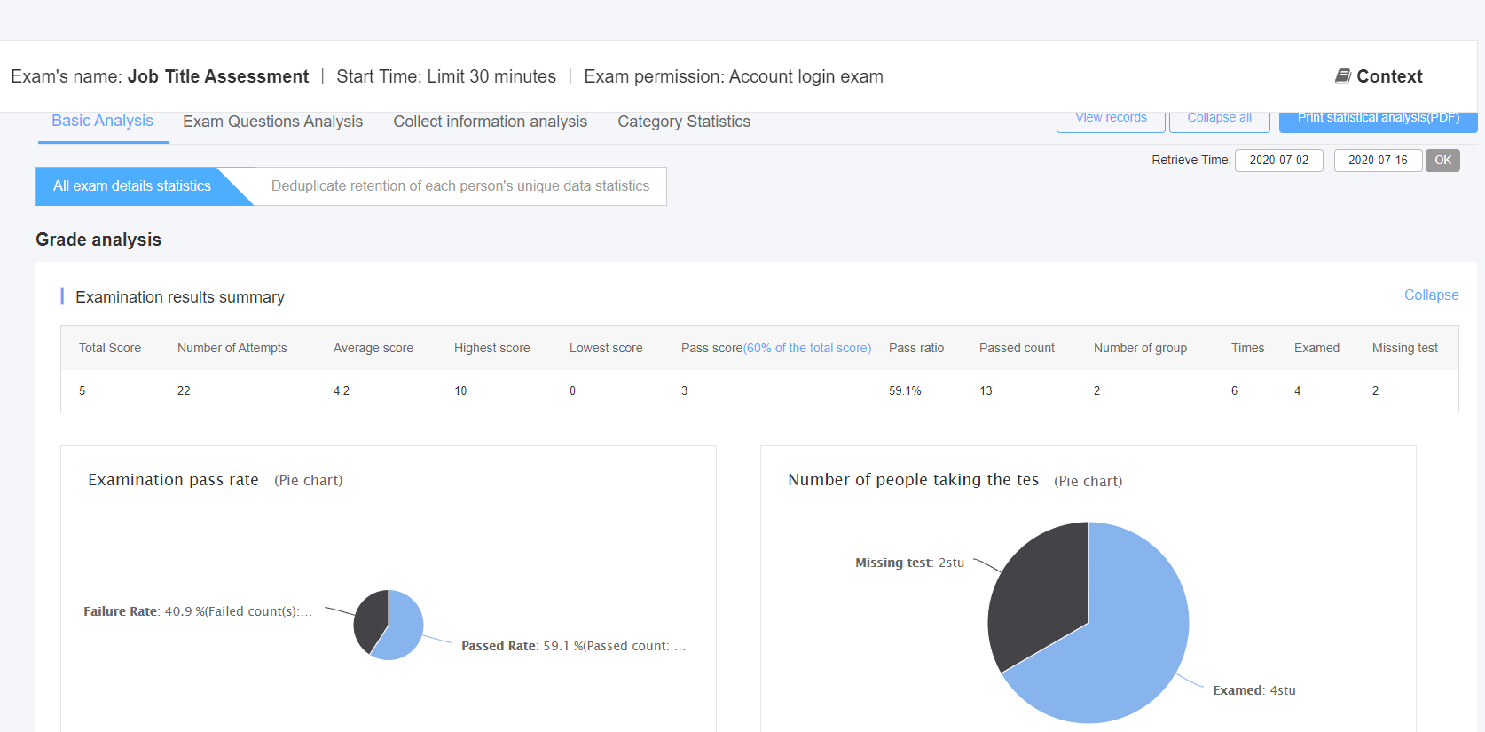The width and height of the screenshot is (1485, 732).
Task: Click the retrieve end date field 2020-07-16
Action: pos(1378,161)
